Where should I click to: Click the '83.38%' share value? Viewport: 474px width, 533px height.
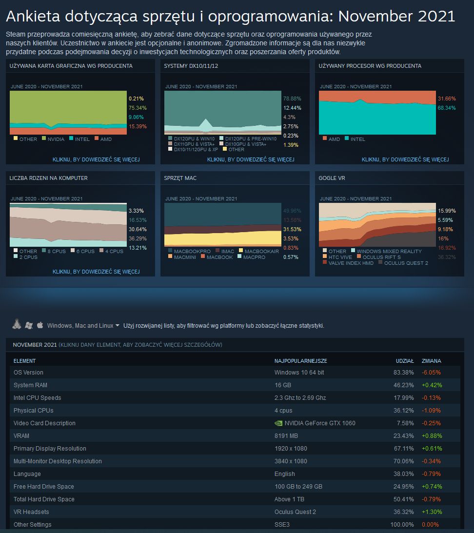404,373
